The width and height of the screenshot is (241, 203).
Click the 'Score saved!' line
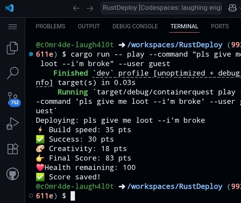pos(68,177)
